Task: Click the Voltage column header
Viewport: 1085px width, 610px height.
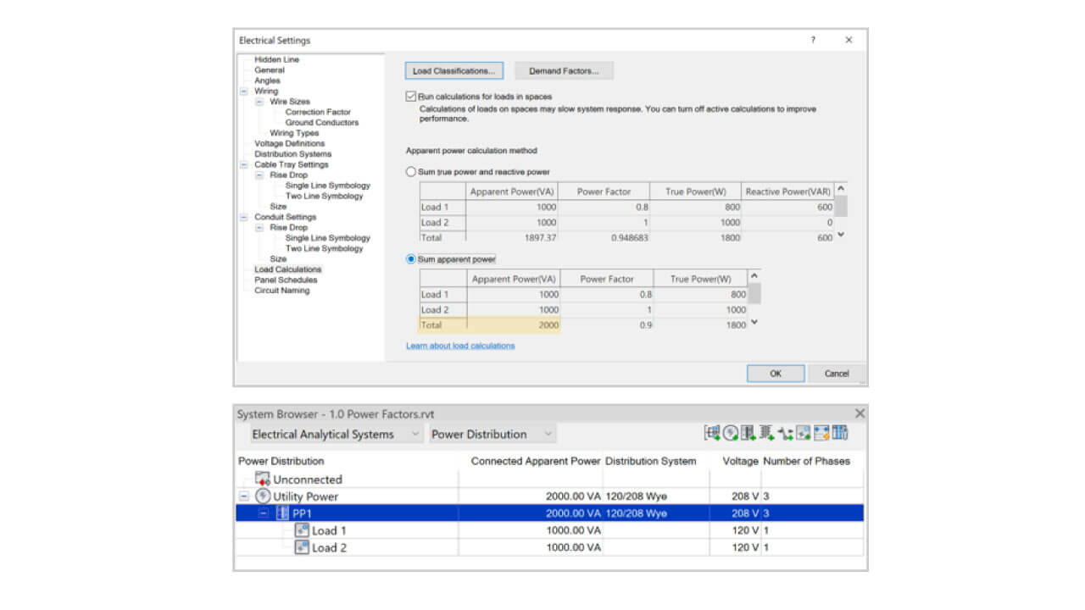Action: tap(740, 461)
